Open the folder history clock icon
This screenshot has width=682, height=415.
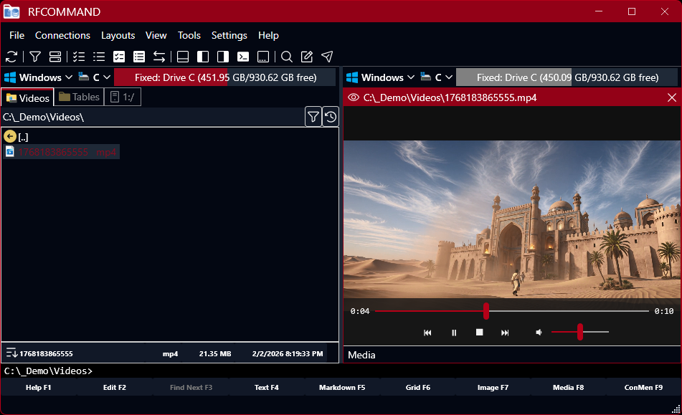pos(331,117)
